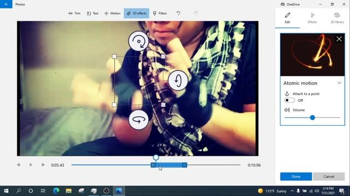Click the effect range start handle
Viewport: 350px width, 196px height.
pyautogui.click(x=153, y=165)
